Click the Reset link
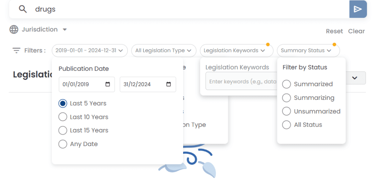Viewport: 375px width, 179px height. pyautogui.click(x=334, y=31)
